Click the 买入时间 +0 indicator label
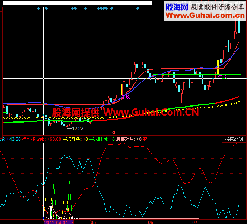 click(102, 139)
